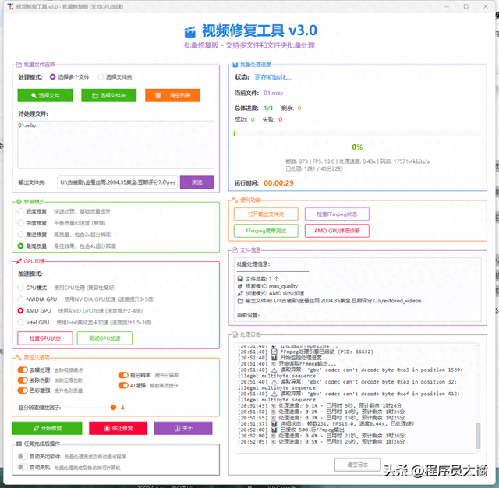The height and width of the screenshot is (488, 499).
Task: Toggle the 去噪处理 switch
Action: click(x=23, y=370)
